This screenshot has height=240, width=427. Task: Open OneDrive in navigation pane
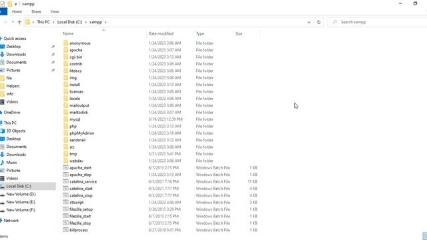point(12,113)
